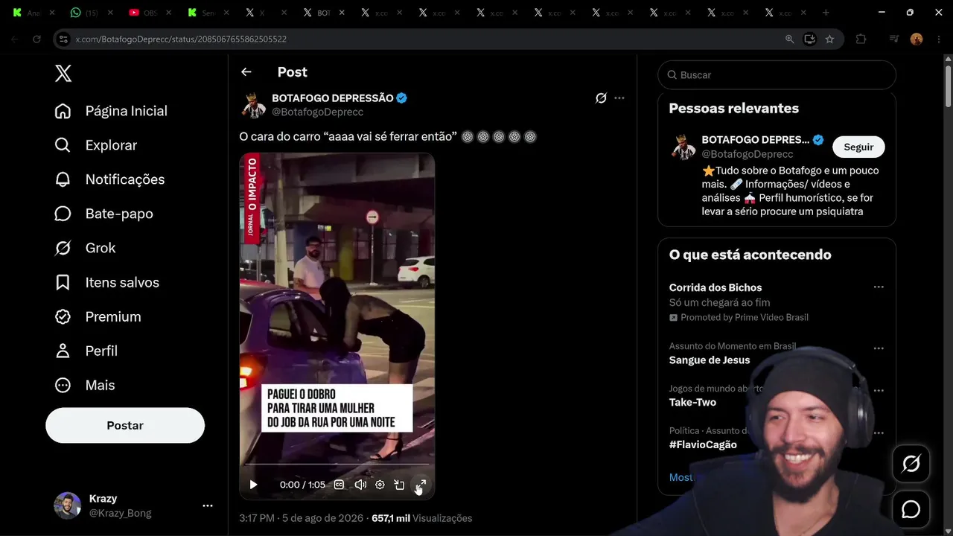Screen dimensions: 953x536
Task: Open Itens salvos bookmarks
Action: pyautogui.click(x=107, y=282)
